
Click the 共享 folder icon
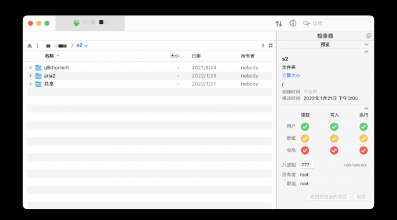pos(38,84)
